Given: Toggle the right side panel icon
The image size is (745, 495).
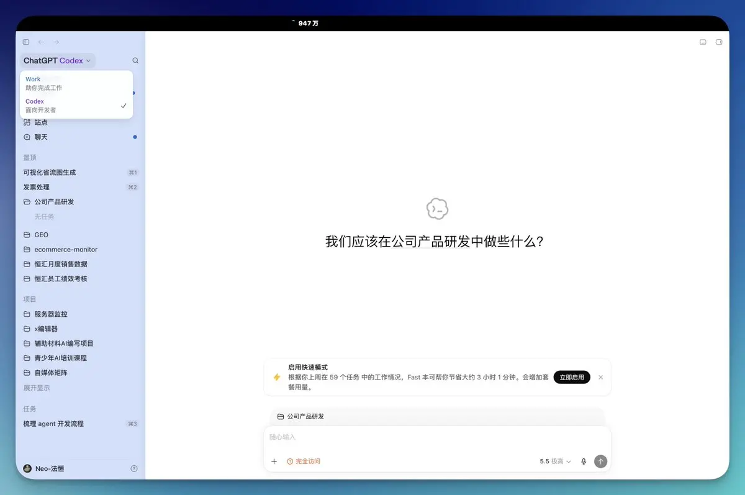Looking at the screenshot, I should pos(720,42).
